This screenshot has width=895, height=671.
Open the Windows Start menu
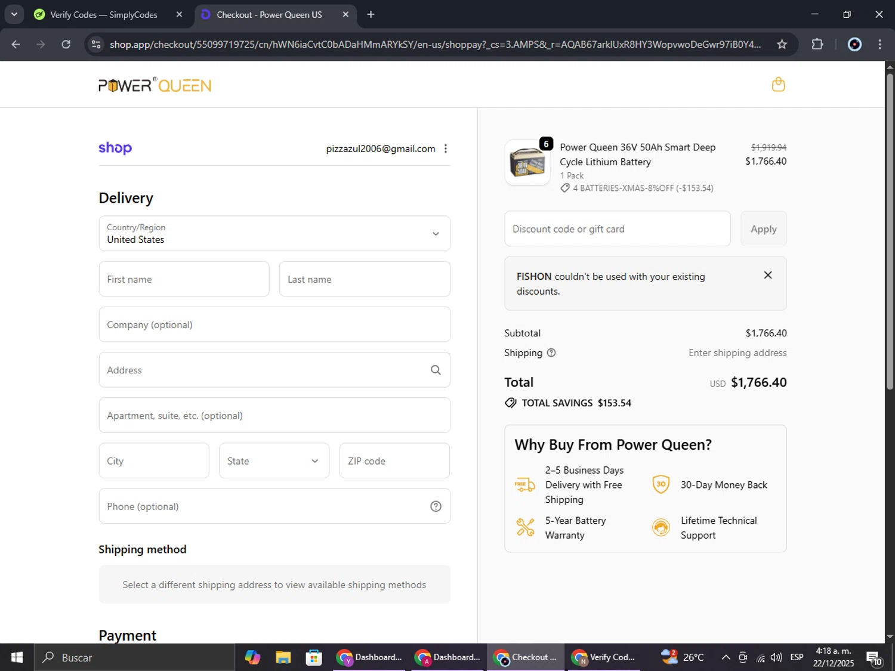(17, 657)
